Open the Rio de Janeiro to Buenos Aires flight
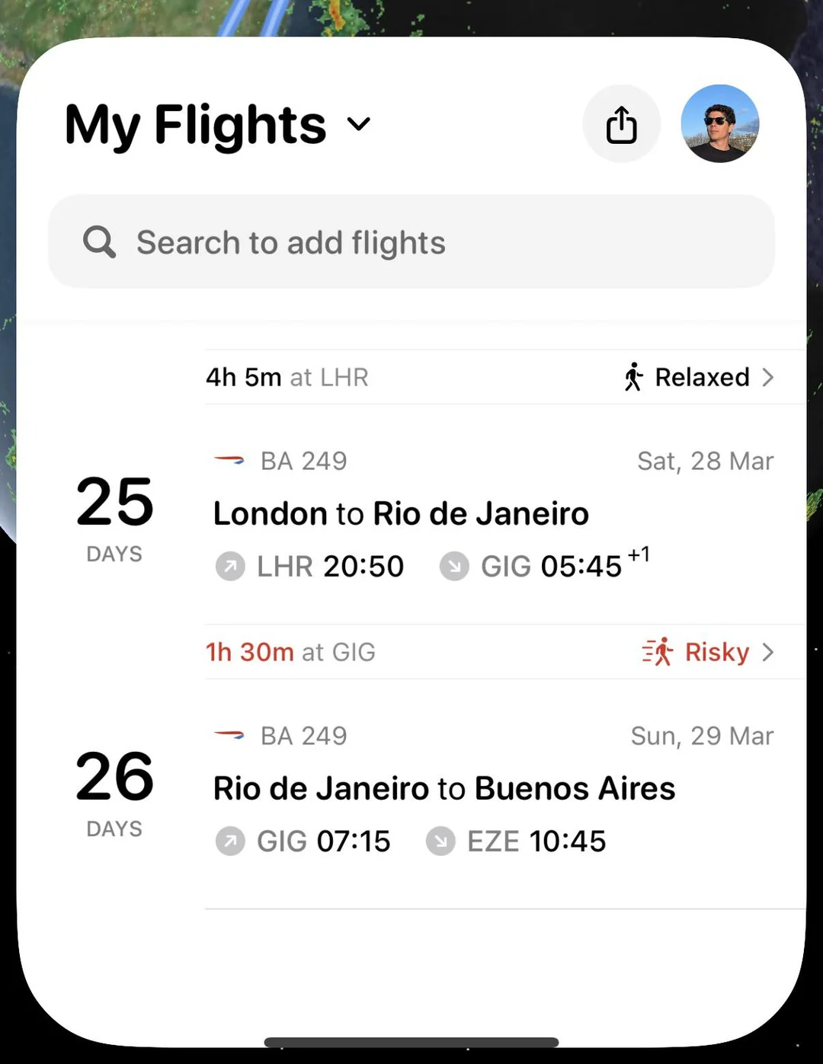This screenshot has width=823, height=1064. (x=444, y=789)
